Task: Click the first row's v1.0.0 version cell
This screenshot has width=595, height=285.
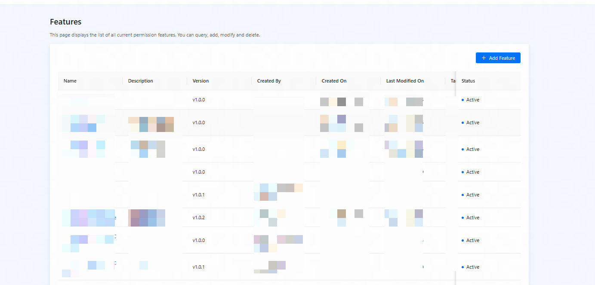Action: point(199,100)
